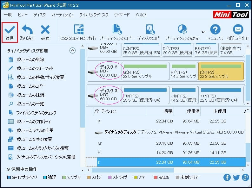Choose ボリュームのフォーマット in sidebar
This screenshot has height=188, width=252.
(x=30, y=68)
